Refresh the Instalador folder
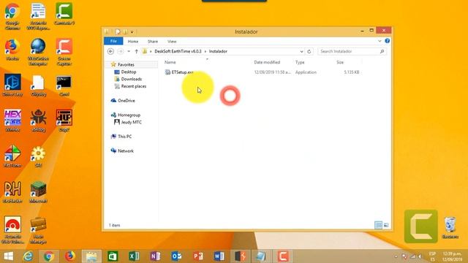Image resolution: width=468 pixels, height=263 pixels. (309, 51)
